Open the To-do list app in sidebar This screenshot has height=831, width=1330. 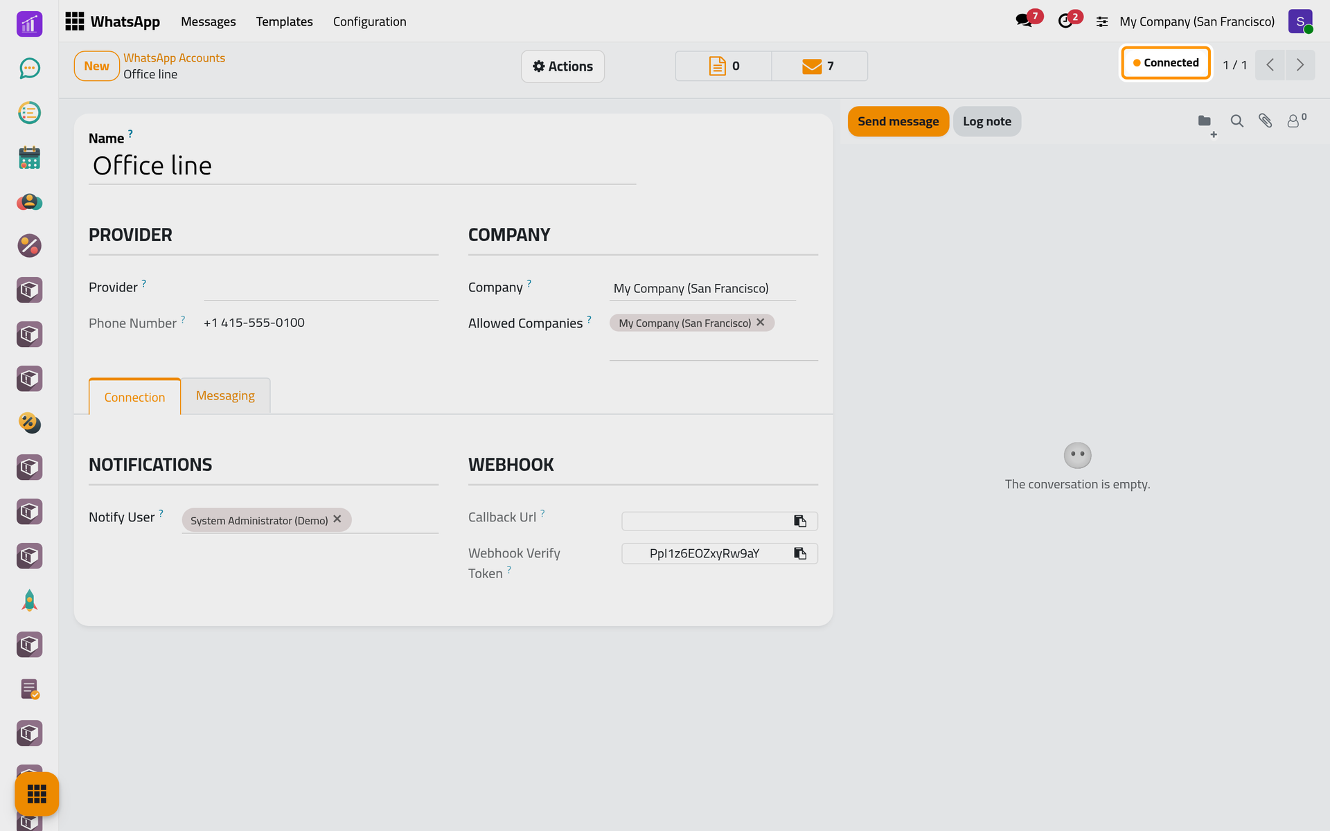click(x=29, y=112)
